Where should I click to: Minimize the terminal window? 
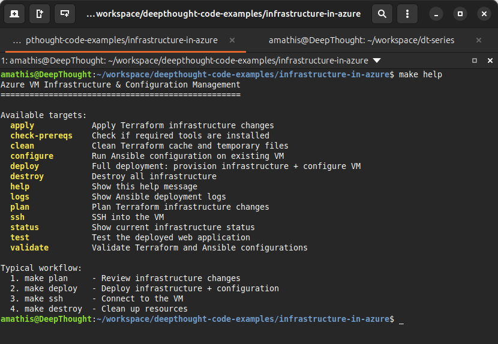click(x=436, y=14)
